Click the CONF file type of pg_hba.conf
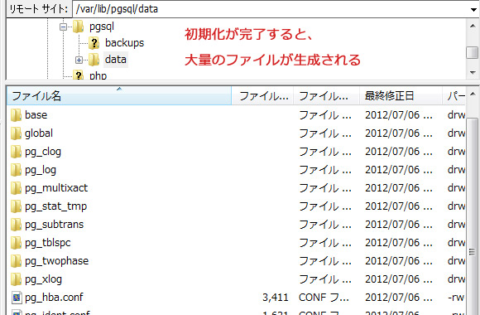The height and width of the screenshot is (315, 480). 324,298
